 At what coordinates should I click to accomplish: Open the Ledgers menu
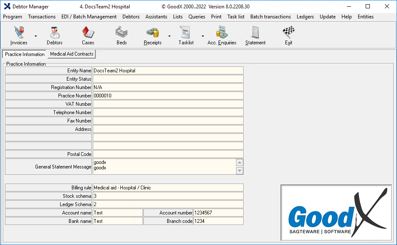click(305, 17)
